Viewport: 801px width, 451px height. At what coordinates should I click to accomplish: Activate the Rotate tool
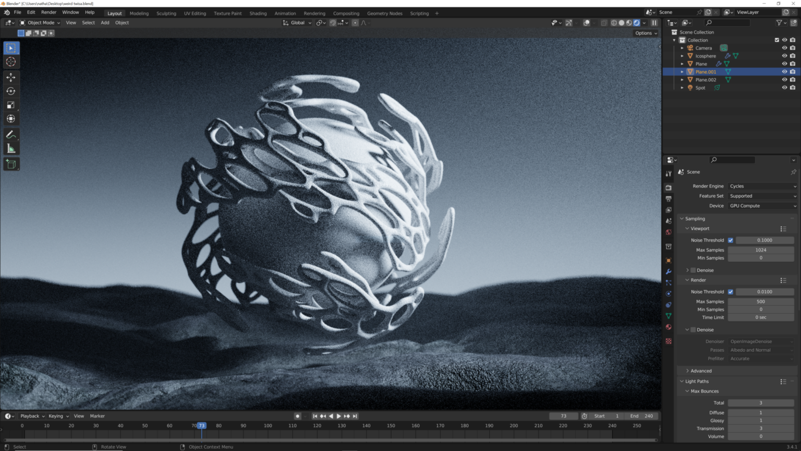(x=11, y=91)
